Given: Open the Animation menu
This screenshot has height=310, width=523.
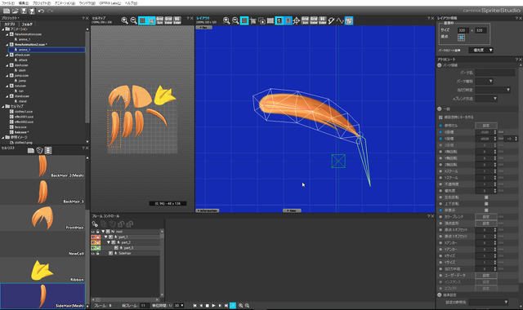Looking at the screenshot, I should click(65, 3).
